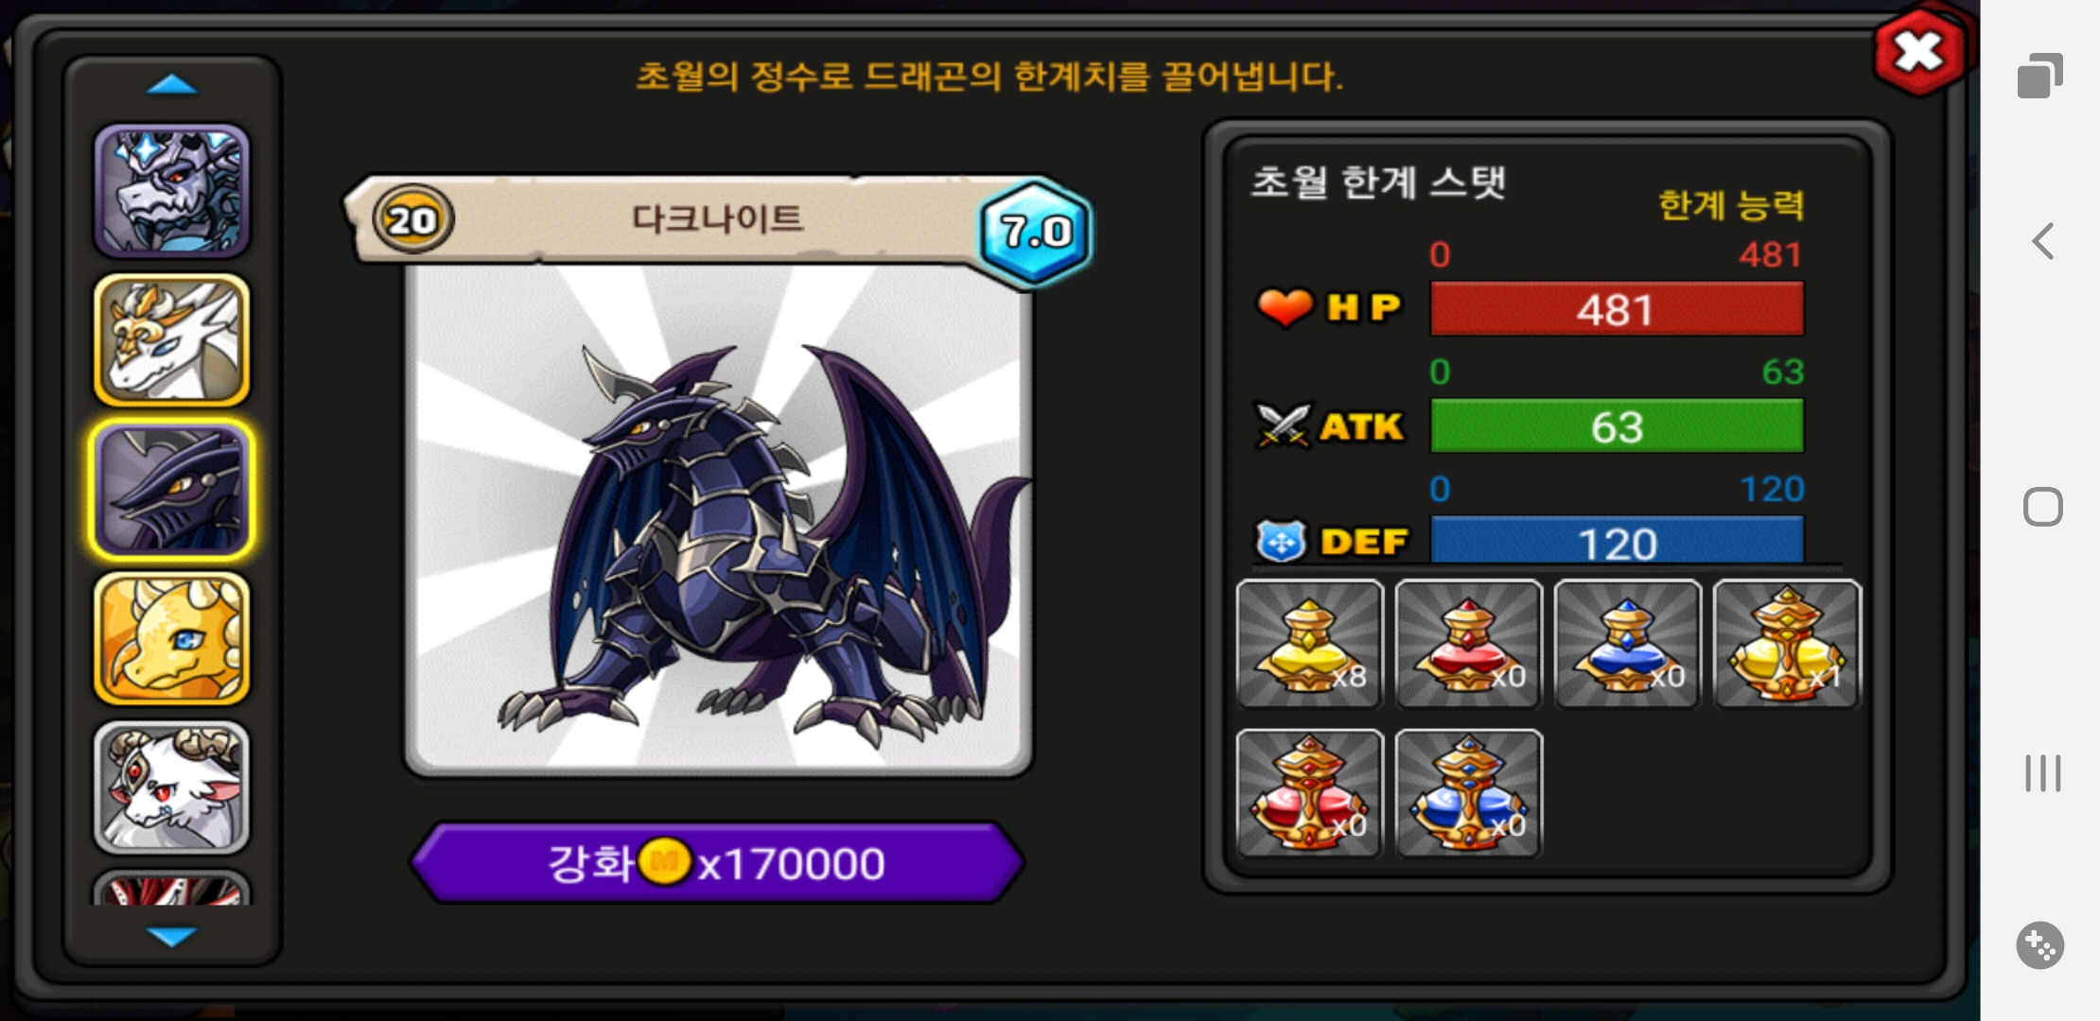The height and width of the screenshot is (1021, 2100).
Task: Select the large red essence potion
Action: coord(1310,793)
